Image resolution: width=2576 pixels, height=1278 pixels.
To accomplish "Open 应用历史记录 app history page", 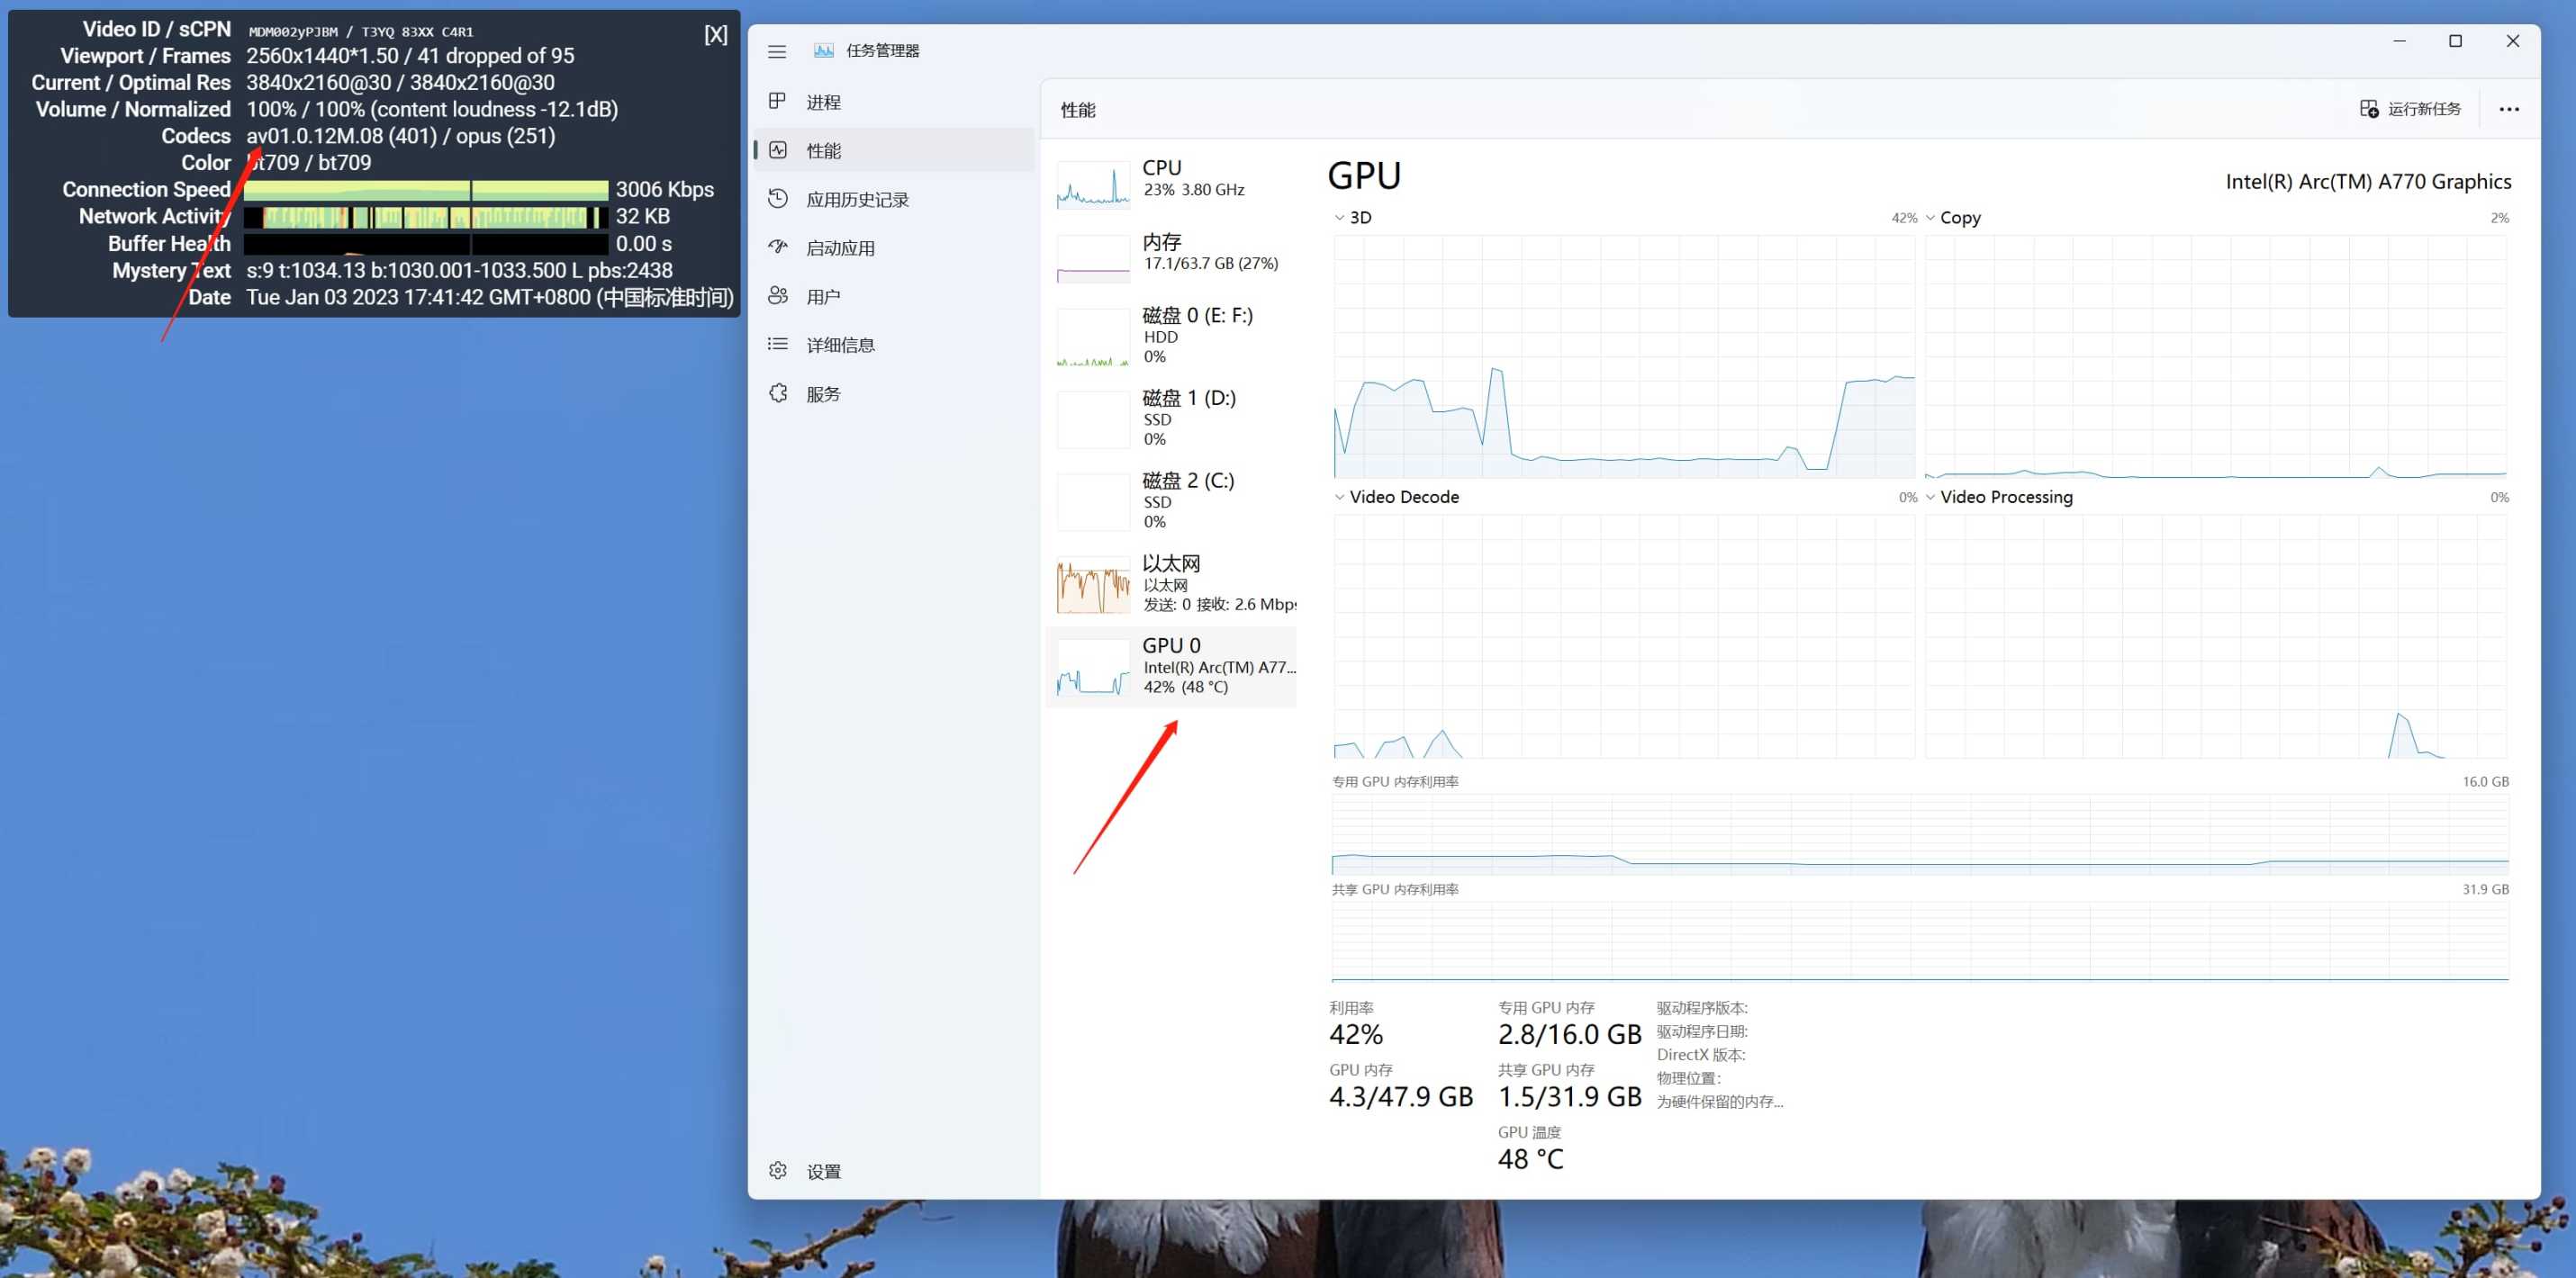I will pyautogui.click(x=856, y=199).
